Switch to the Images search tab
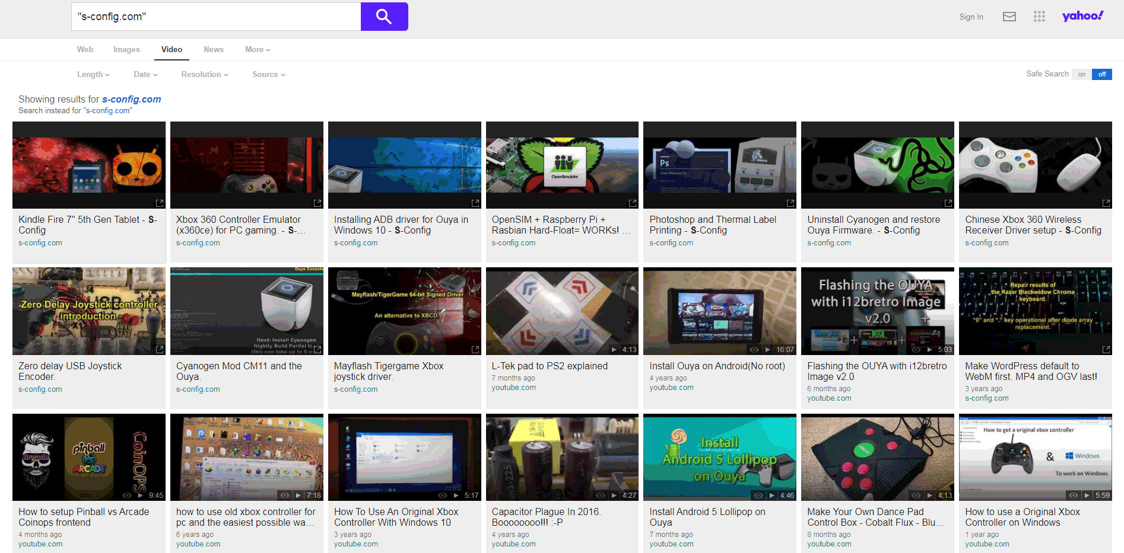The width and height of the screenshot is (1124, 553). 126,50
